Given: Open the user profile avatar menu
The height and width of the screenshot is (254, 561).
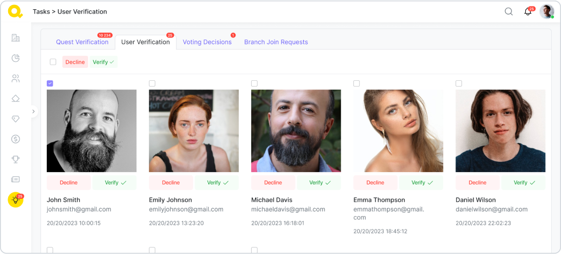Looking at the screenshot, I should (x=546, y=11).
